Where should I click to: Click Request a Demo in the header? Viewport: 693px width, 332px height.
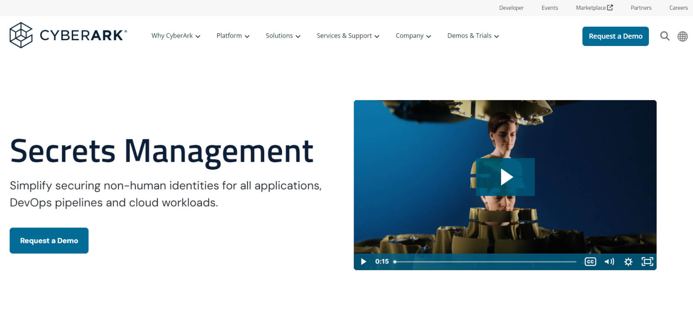point(615,36)
